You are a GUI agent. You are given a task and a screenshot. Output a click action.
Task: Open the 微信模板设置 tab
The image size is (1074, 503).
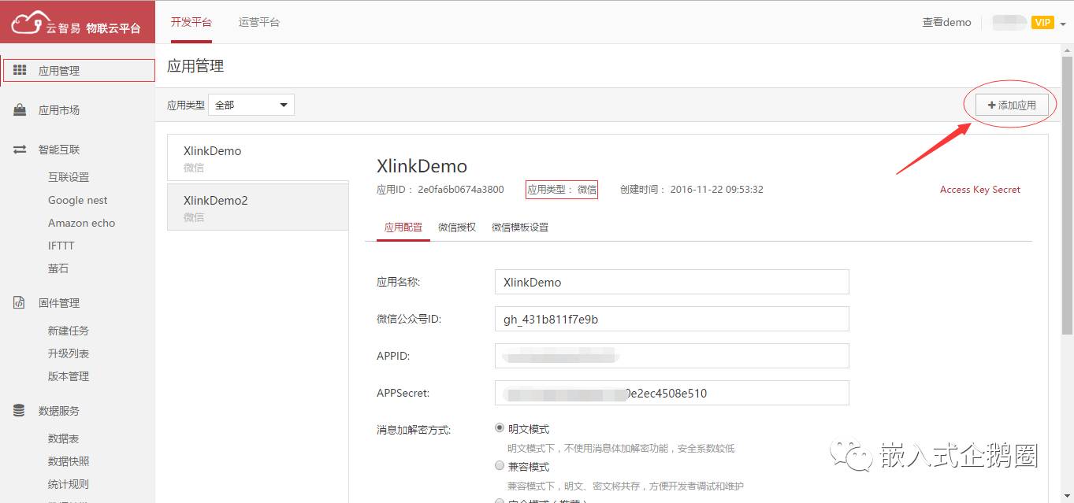(x=520, y=227)
